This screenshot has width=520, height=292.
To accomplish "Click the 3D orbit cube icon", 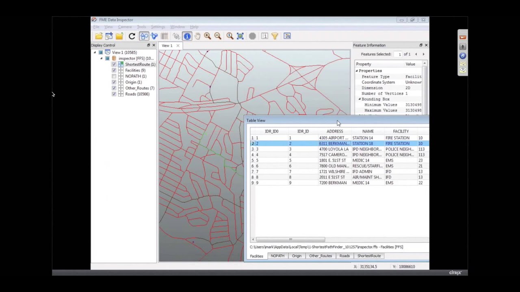I will [176, 36].
